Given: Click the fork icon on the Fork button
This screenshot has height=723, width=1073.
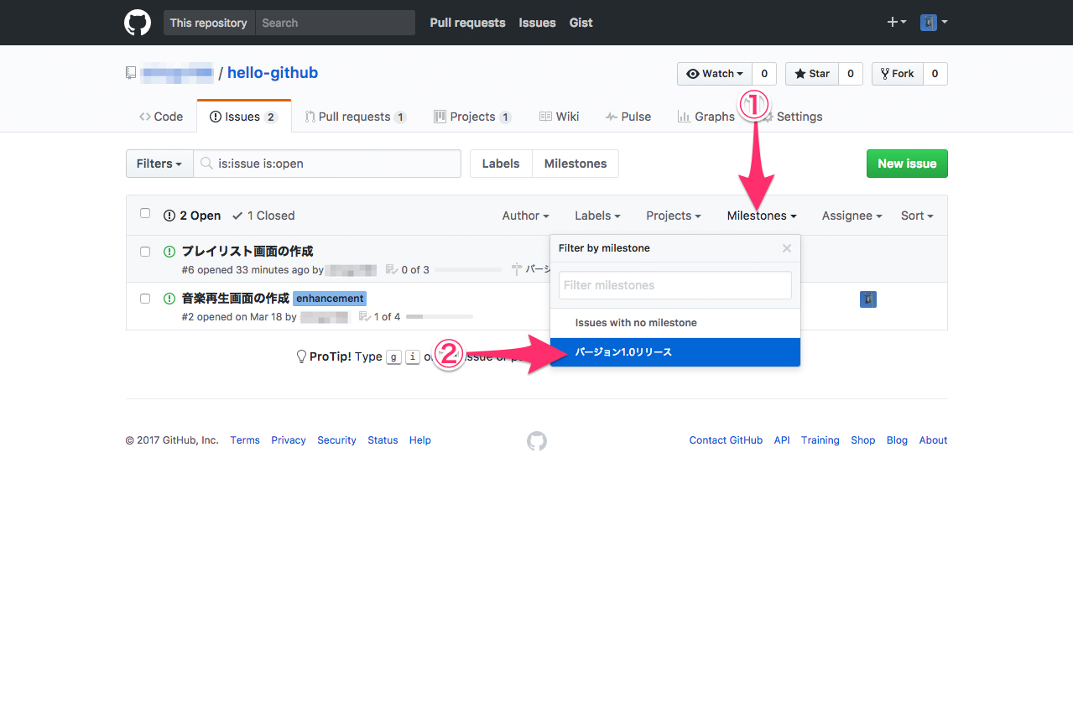Looking at the screenshot, I should coord(886,73).
